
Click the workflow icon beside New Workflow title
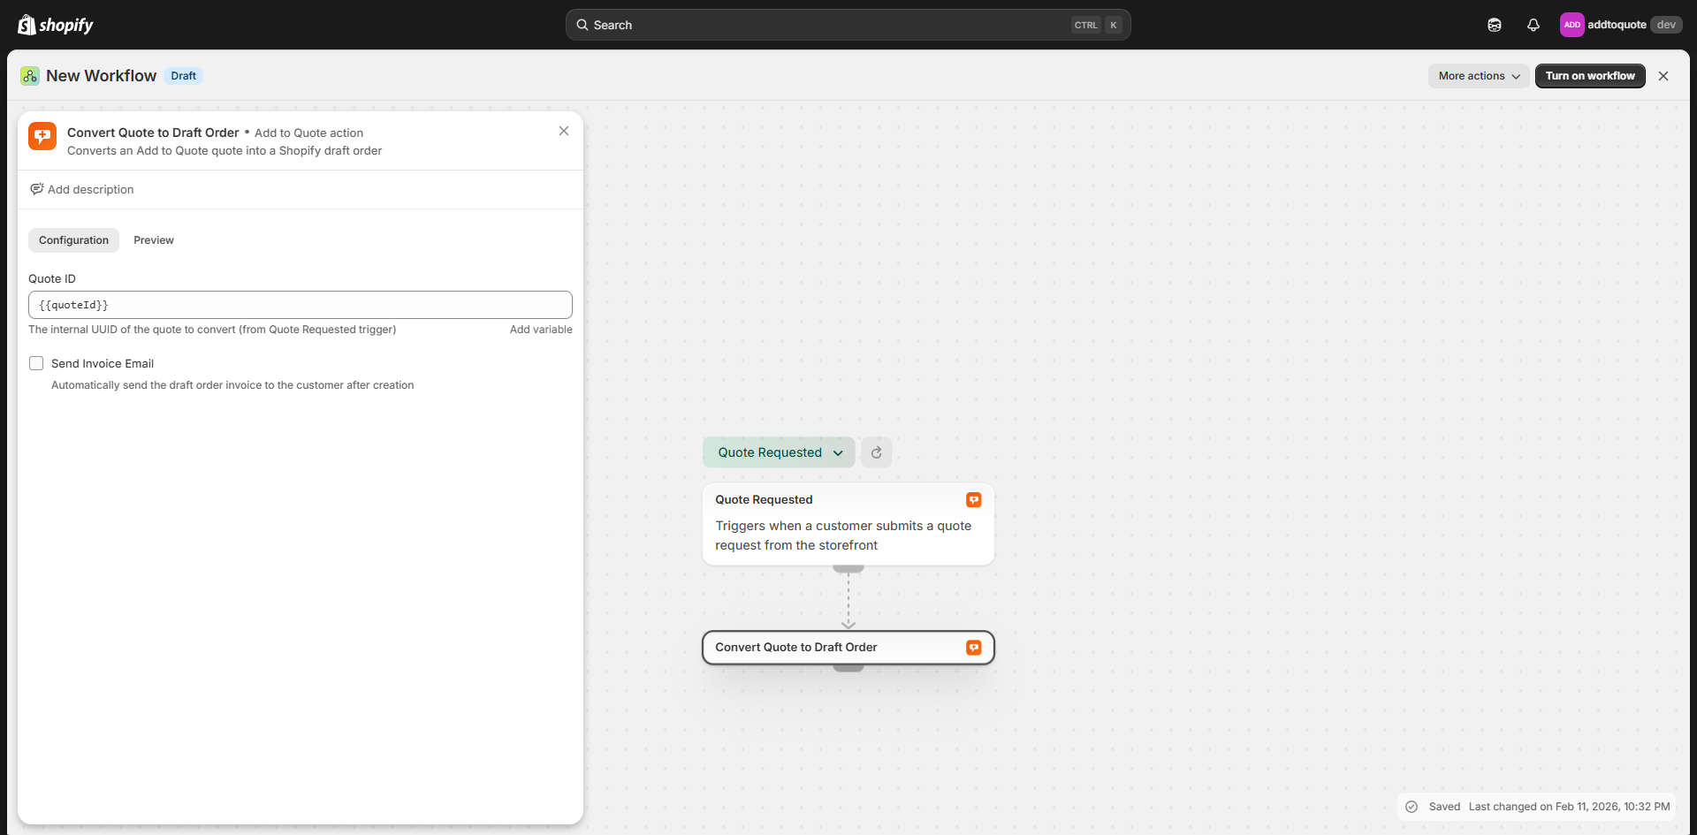(x=29, y=76)
